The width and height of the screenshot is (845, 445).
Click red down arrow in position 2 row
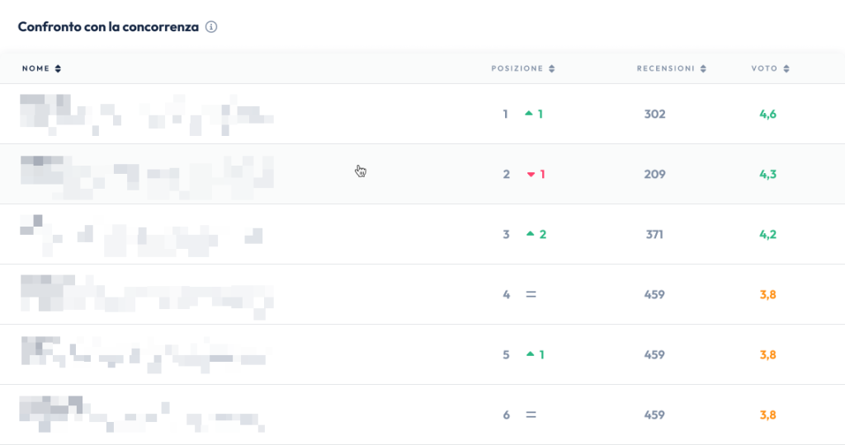tap(531, 175)
